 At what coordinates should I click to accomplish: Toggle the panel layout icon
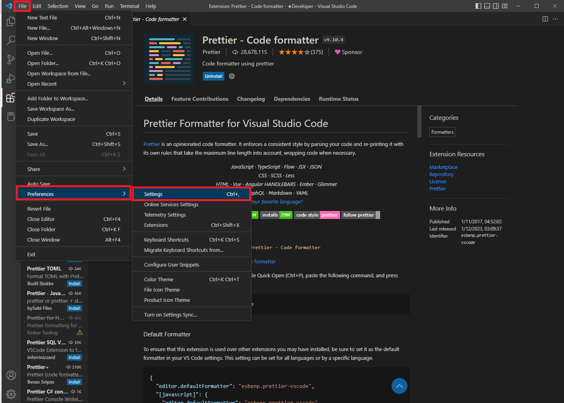point(487,6)
